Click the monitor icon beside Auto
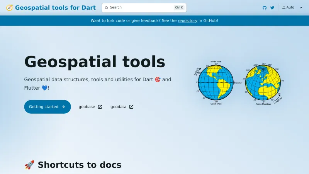Image resolution: width=309 pixels, height=174 pixels. click(x=284, y=7)
